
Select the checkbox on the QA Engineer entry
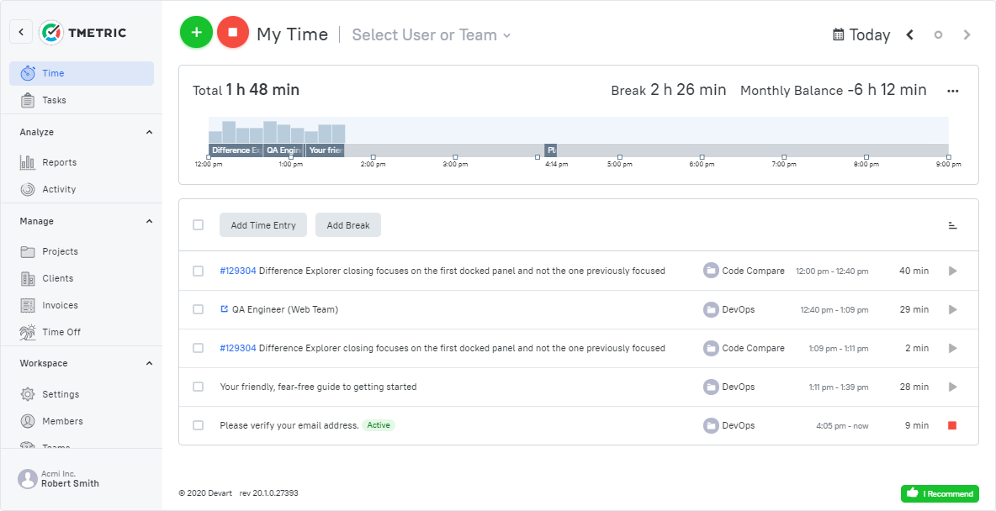click(198, 309)
